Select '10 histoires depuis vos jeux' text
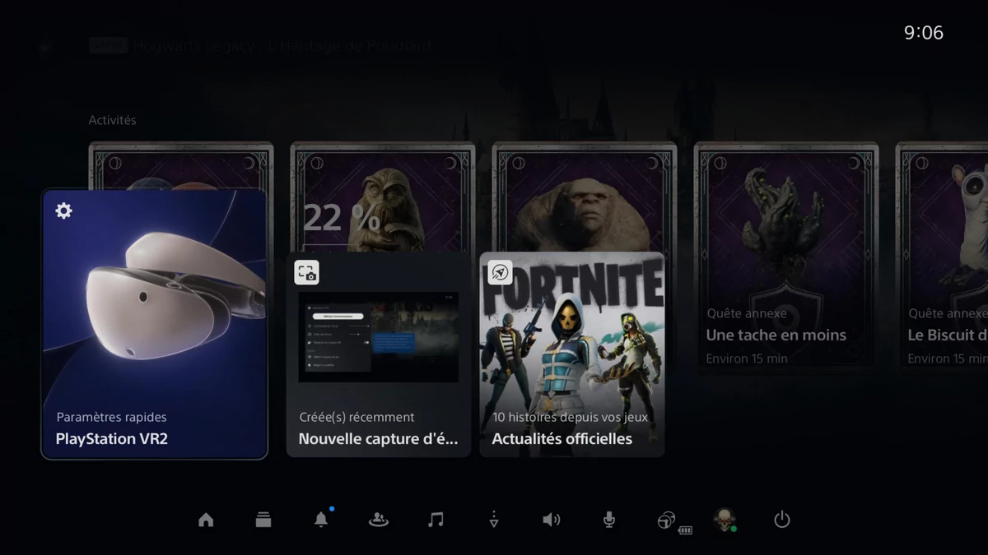The height and width of the screenshot is (555, 988). [570, 418]
